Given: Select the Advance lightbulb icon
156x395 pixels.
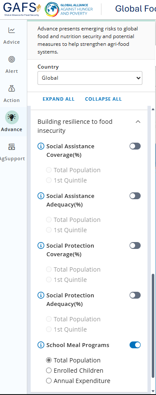Looking at the screenshot, I should pos(12,117).
